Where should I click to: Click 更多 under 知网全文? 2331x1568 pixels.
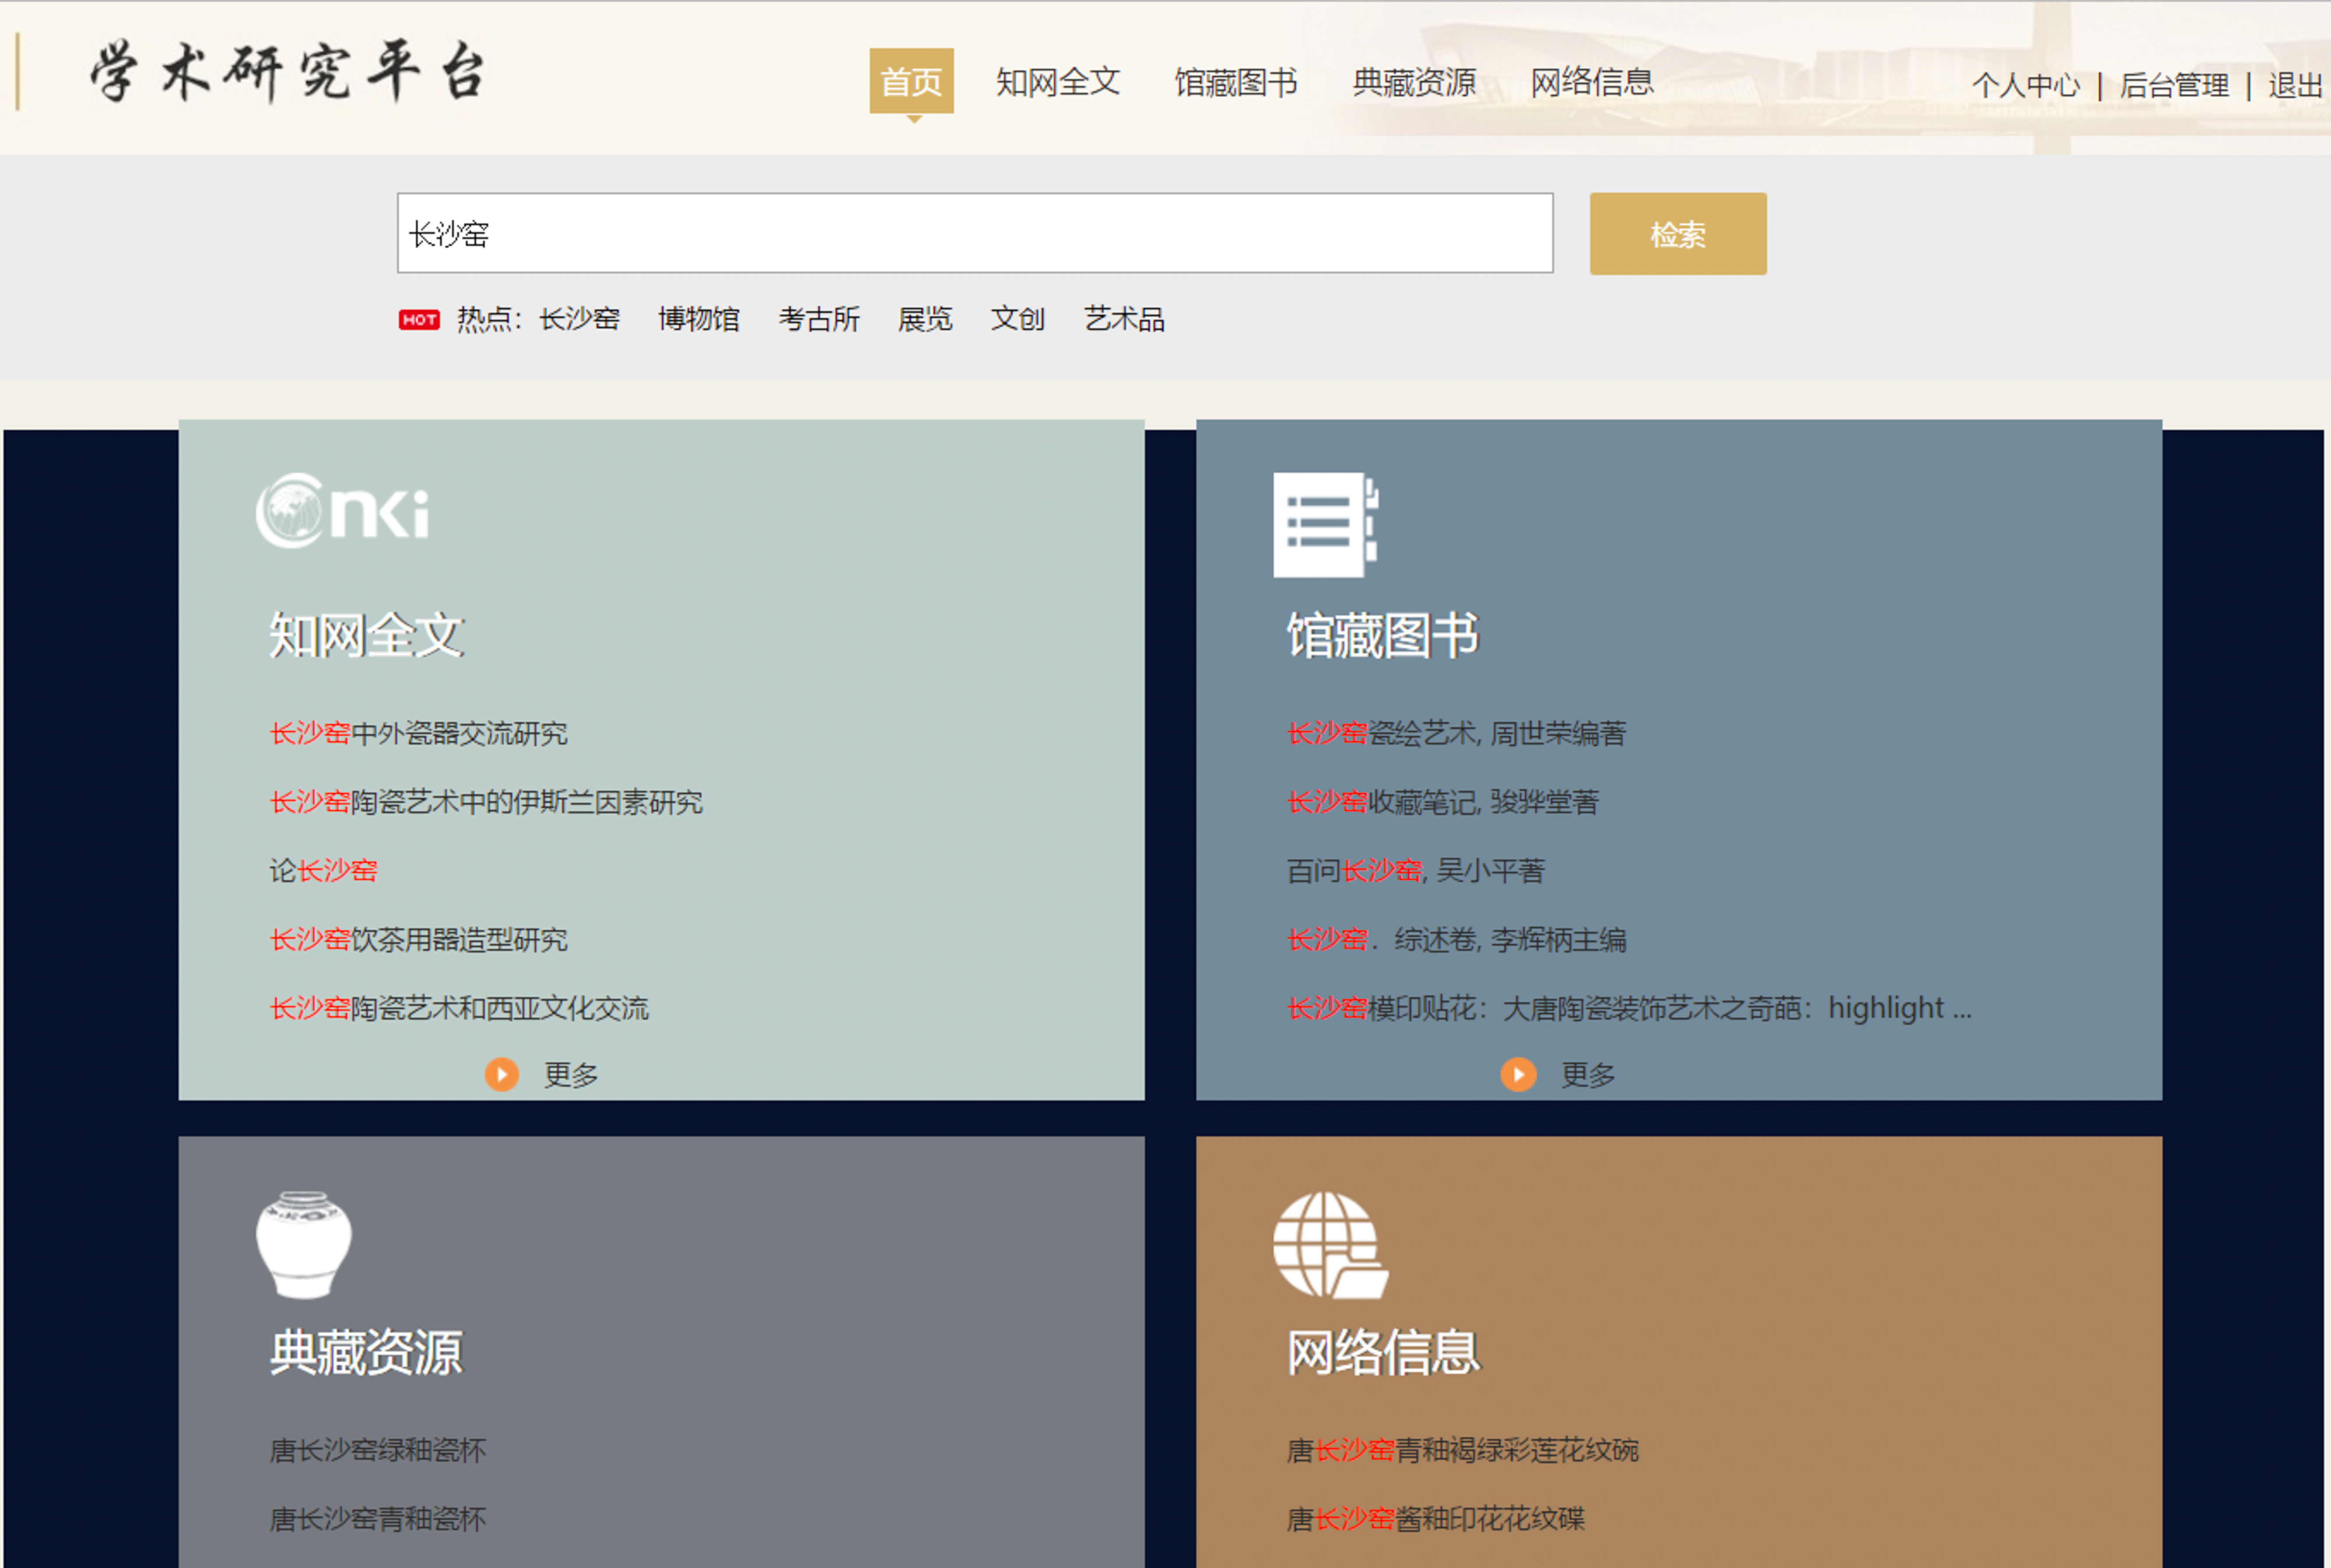(571, 1075)
